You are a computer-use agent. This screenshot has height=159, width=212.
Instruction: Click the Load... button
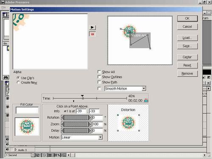point(187,38)
